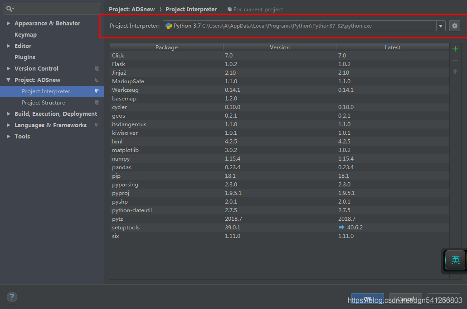Click the Python logo in interpreter field
The width and height of the screenshot is (467, 309).
tap(169, 26)
